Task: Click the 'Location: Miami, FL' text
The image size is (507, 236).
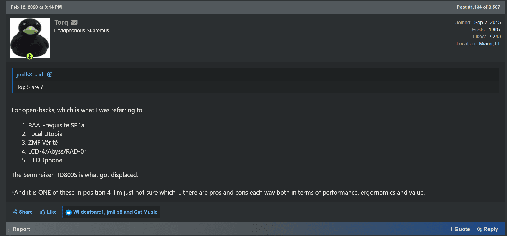Action: point(479,43)
